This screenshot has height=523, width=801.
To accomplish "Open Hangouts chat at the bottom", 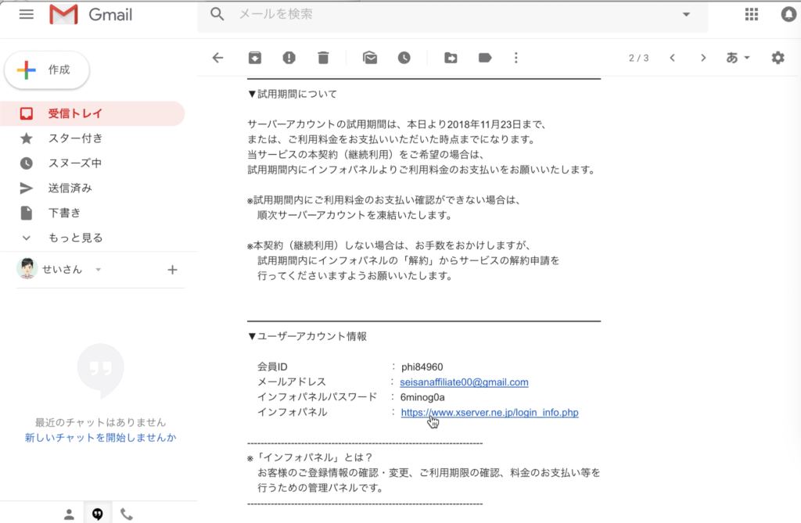I will point(97,514).
